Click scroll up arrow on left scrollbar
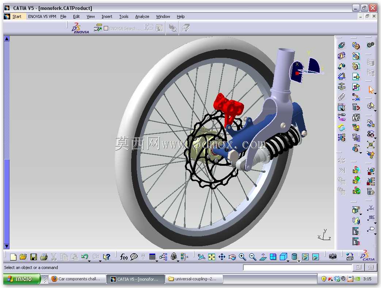The image size is (381, 288). pos(7,38)
